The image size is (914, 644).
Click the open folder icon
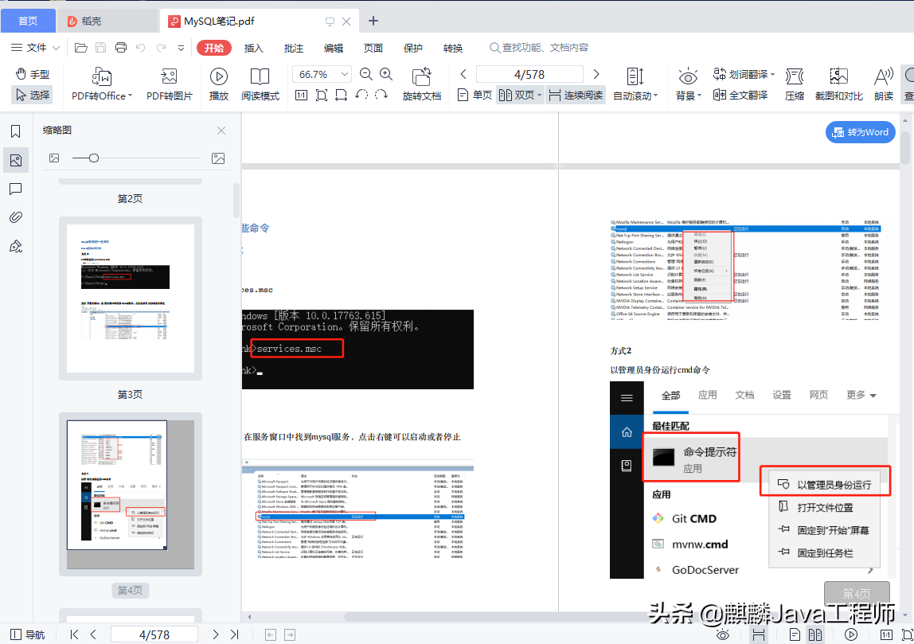pyautogui.click(x=81, y=48)
